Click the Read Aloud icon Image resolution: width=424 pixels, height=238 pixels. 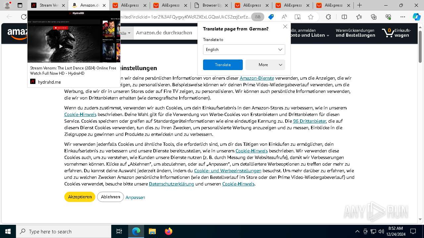coord(284,17)
